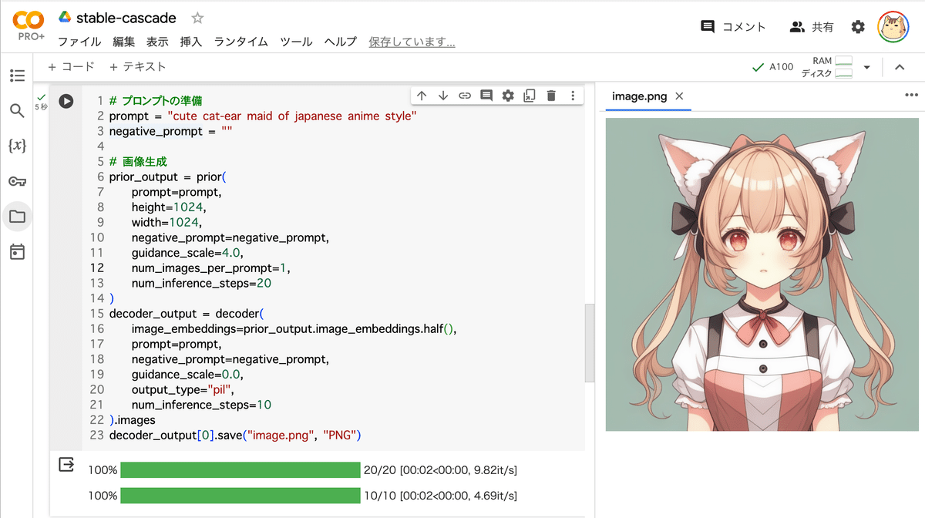Add a comment to the cell
Image resolution: width=925 pixels, height=518 pixels.
tap(486, 96)
